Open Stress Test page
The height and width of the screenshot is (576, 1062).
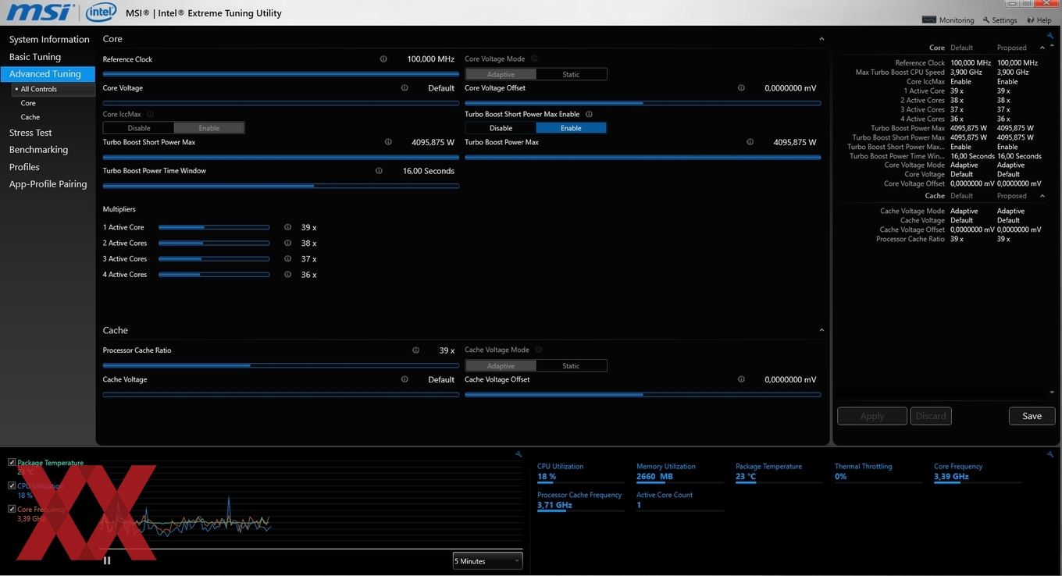(x=30, y=133)
